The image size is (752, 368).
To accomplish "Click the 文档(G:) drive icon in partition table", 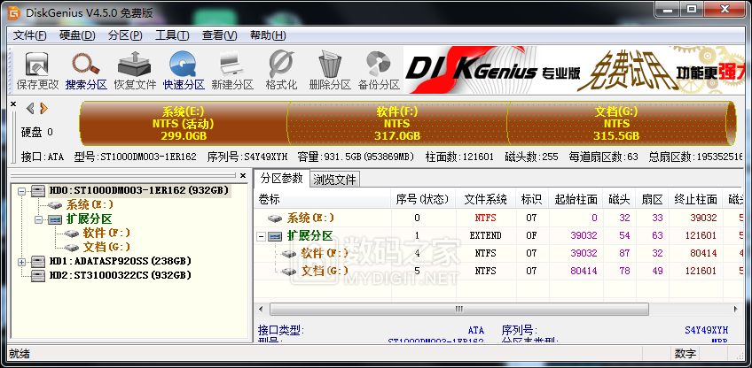I will 289,272.
